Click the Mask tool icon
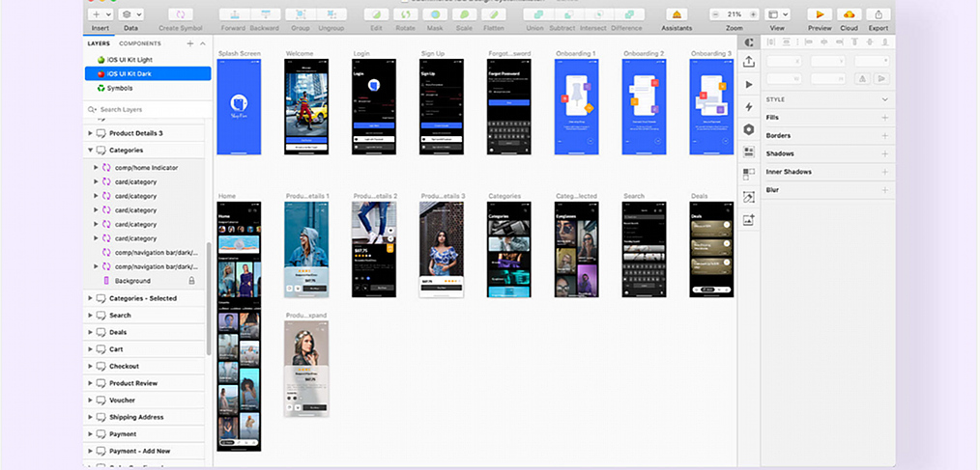The width and height of the screenshot is (980, 470). click(x=436, y=14)
